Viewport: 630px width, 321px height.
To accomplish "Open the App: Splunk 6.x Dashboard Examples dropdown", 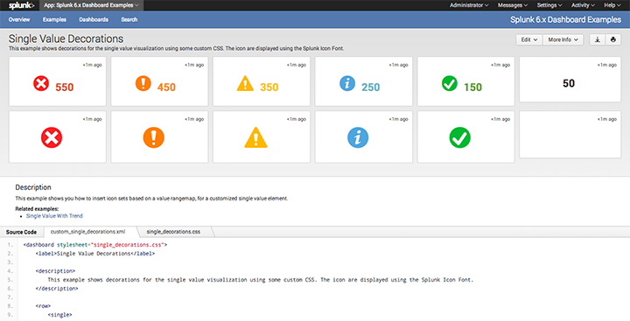I will 91,5.
